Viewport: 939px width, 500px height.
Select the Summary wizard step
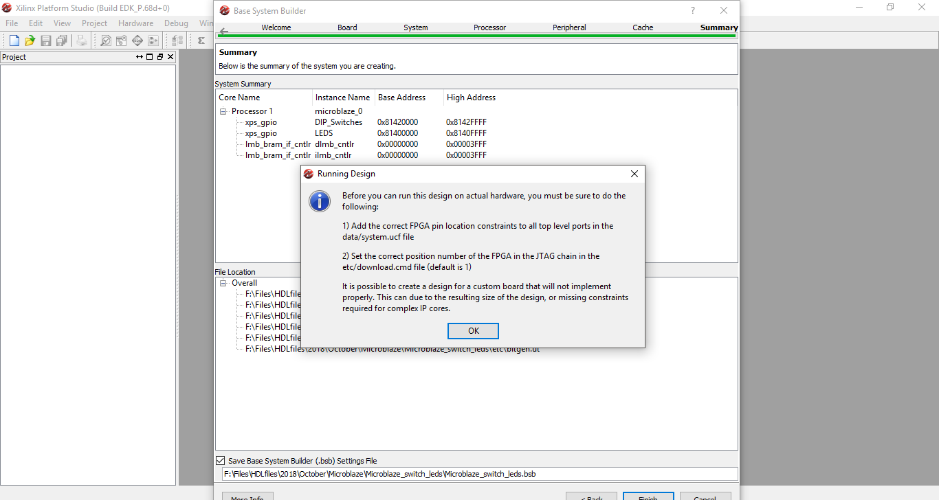pyautogui.click(x=719, y=27)
